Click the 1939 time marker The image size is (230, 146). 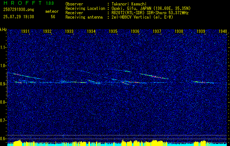click(x=201, y=31)
